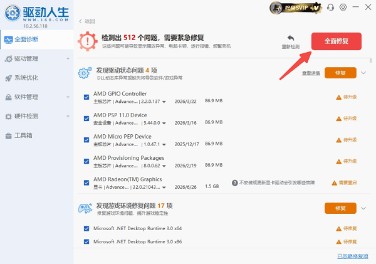Click the red 全面修复 button
376x264 pixels.
coord(336,41)
